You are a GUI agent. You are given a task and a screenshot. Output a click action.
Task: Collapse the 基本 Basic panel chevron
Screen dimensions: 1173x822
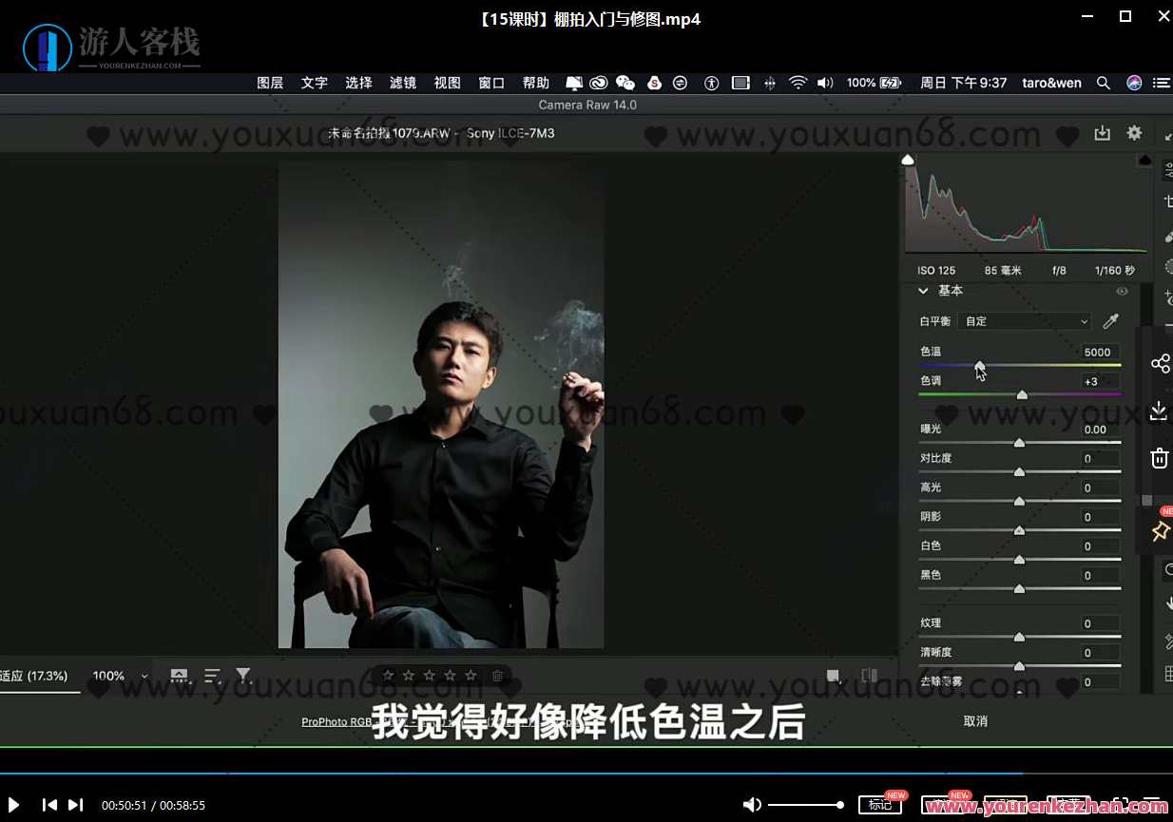click(923, 291)
